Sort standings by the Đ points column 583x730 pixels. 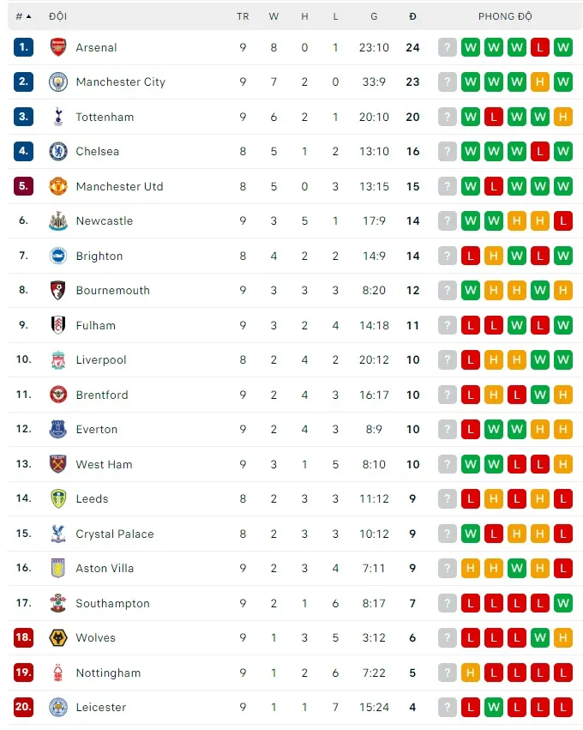[x=413, y=16]
